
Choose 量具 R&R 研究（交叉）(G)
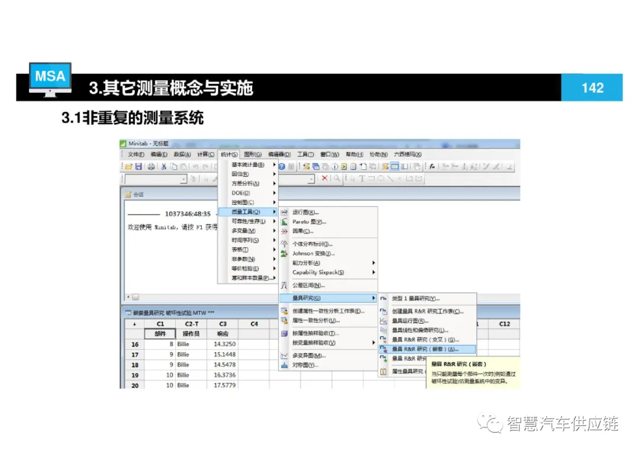[428, 340]
